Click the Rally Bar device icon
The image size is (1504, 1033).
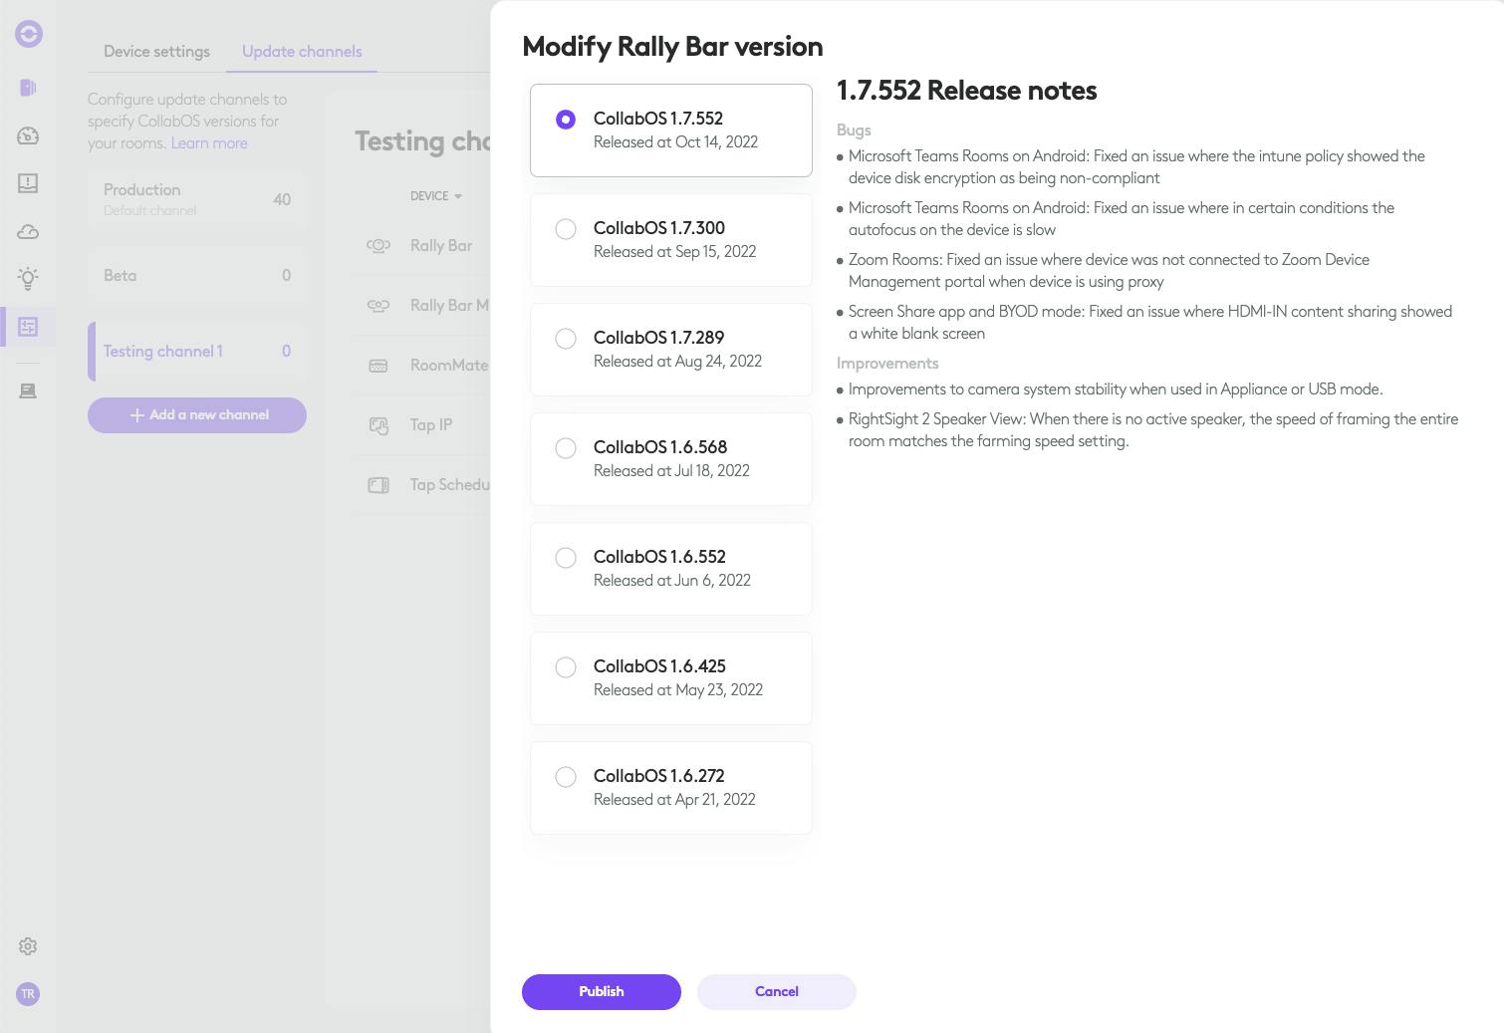point(378,245)
